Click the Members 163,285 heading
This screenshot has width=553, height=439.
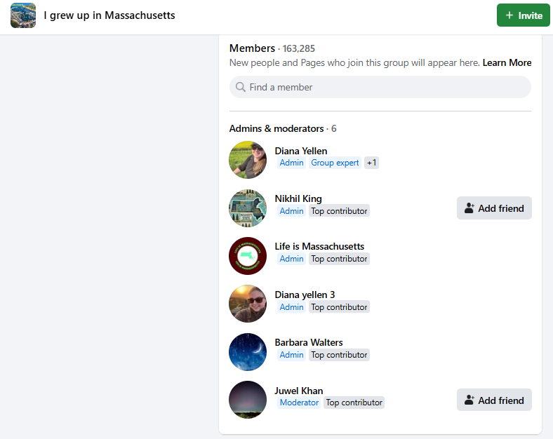272,48
